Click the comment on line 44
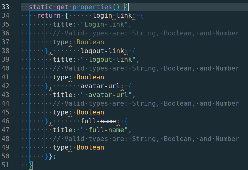Screen dimensions: 248x170 pyautogui.click(x=146, y=104)
